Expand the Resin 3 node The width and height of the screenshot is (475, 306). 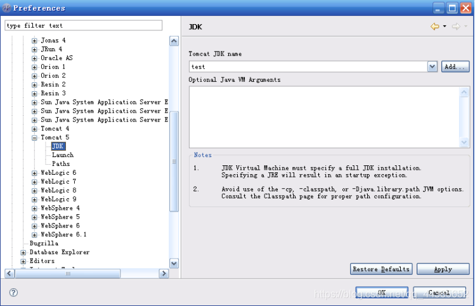pos(34,94)
